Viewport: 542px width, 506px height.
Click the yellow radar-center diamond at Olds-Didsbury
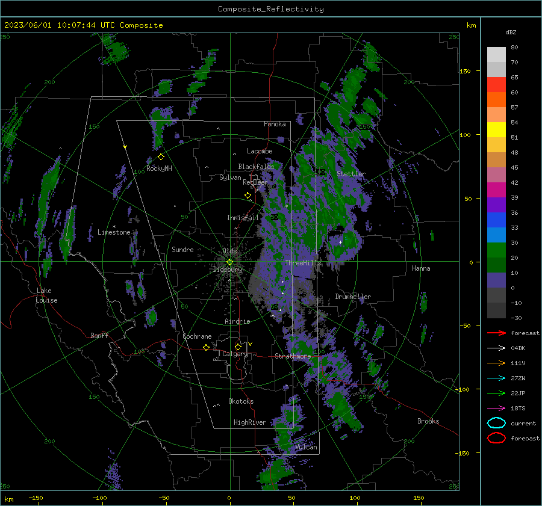click(x=229, y=262)
